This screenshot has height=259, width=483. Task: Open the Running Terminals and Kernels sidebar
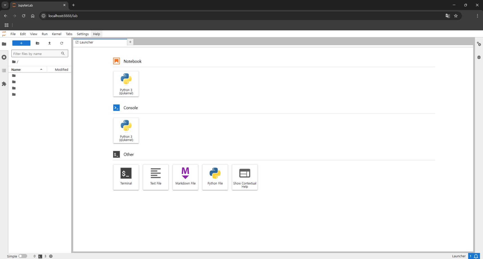4,57
